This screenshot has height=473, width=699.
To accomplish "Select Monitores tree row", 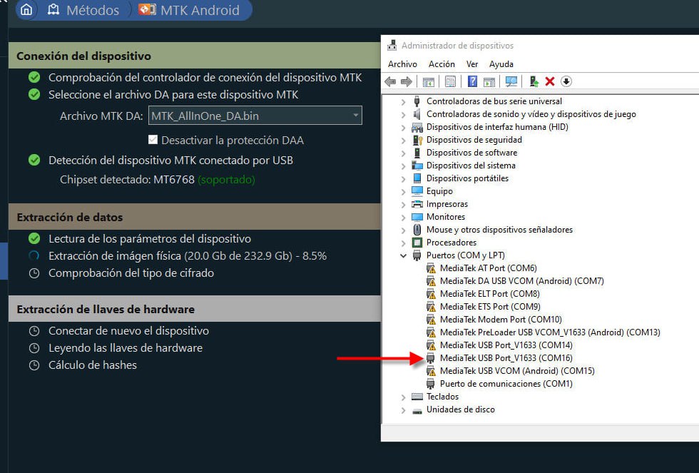I will (x=446, y=217).
